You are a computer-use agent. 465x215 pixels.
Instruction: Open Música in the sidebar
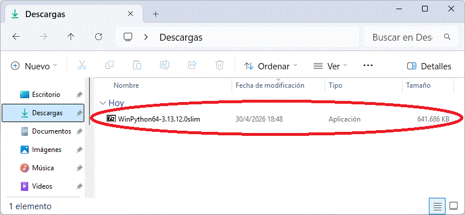pyautogui.click(x=43, y=168)
